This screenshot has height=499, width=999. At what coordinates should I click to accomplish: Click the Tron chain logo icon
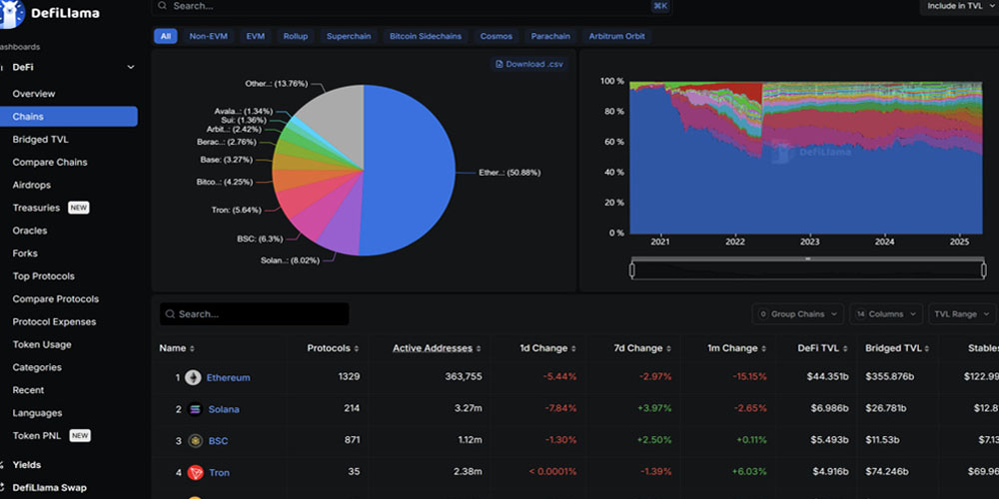pyautogui.click(x=193, y=472)
